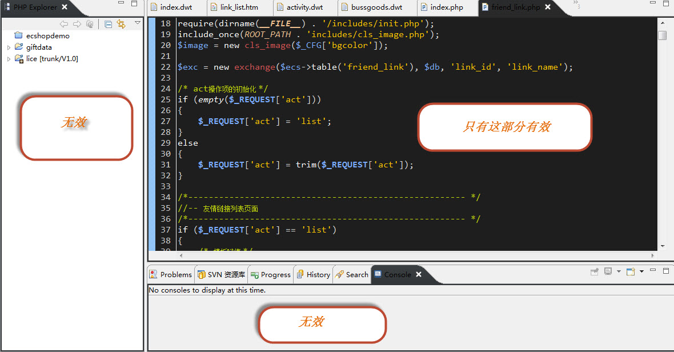Switch to the index.dwt editor tab
This screenshot has width=674, height=352.
[x=176, y=7]
